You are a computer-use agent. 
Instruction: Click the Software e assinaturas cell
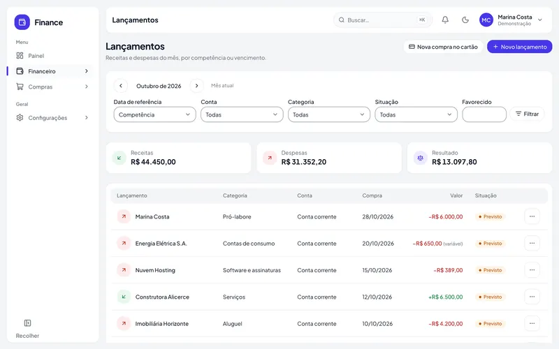tap(252, 270)
